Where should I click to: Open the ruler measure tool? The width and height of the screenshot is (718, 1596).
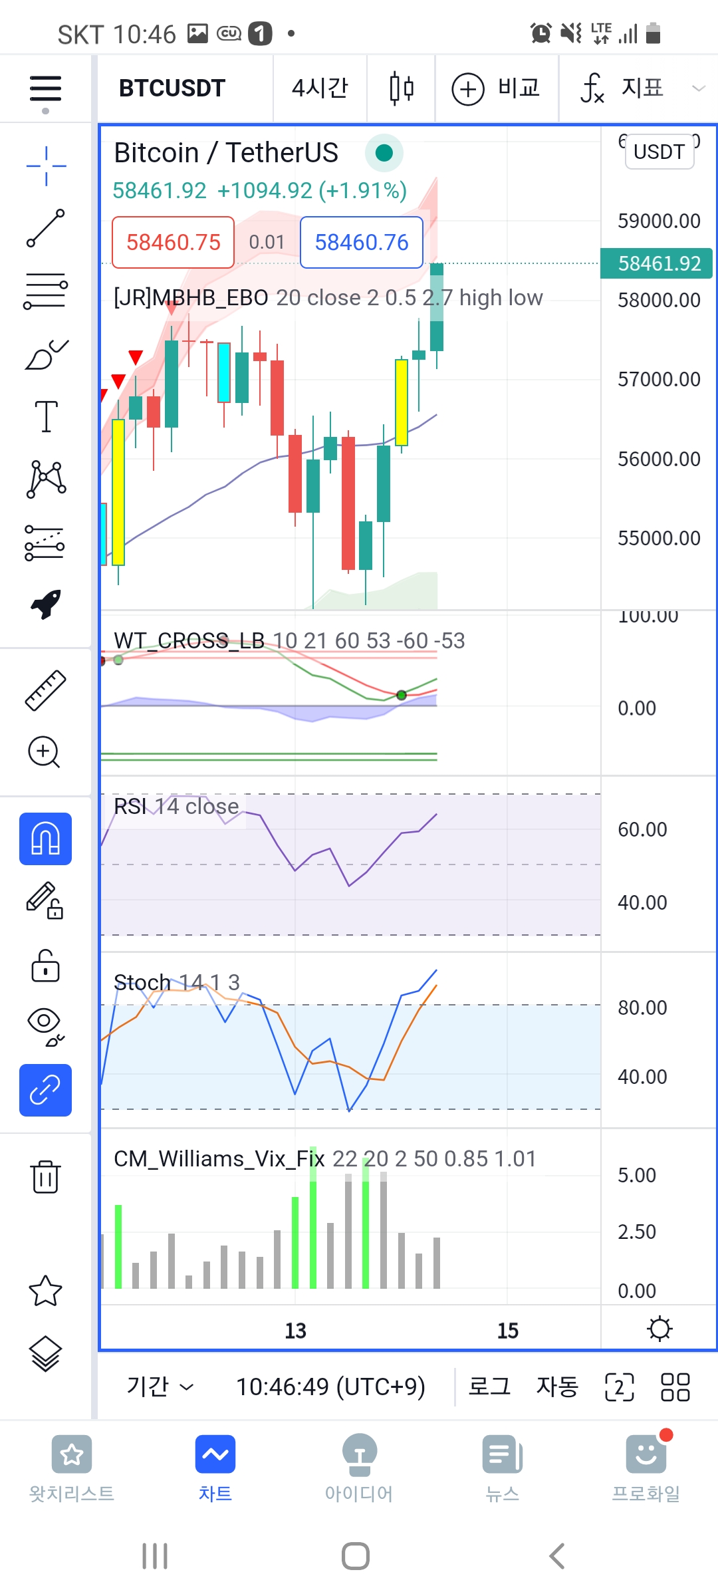pyautogui.click(x=45, y=690)
